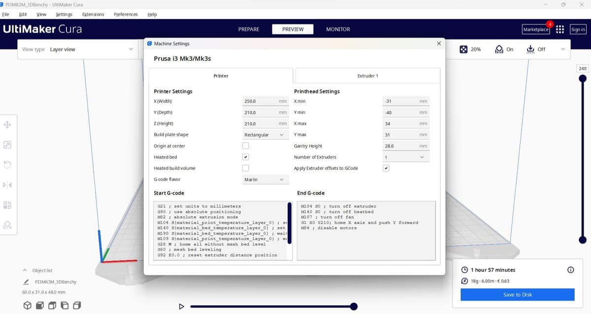This screenshot has height=317, width=591.
Task: Click the infill icon showing 20%
Action: pyautogui.click(x=463, y=49)
